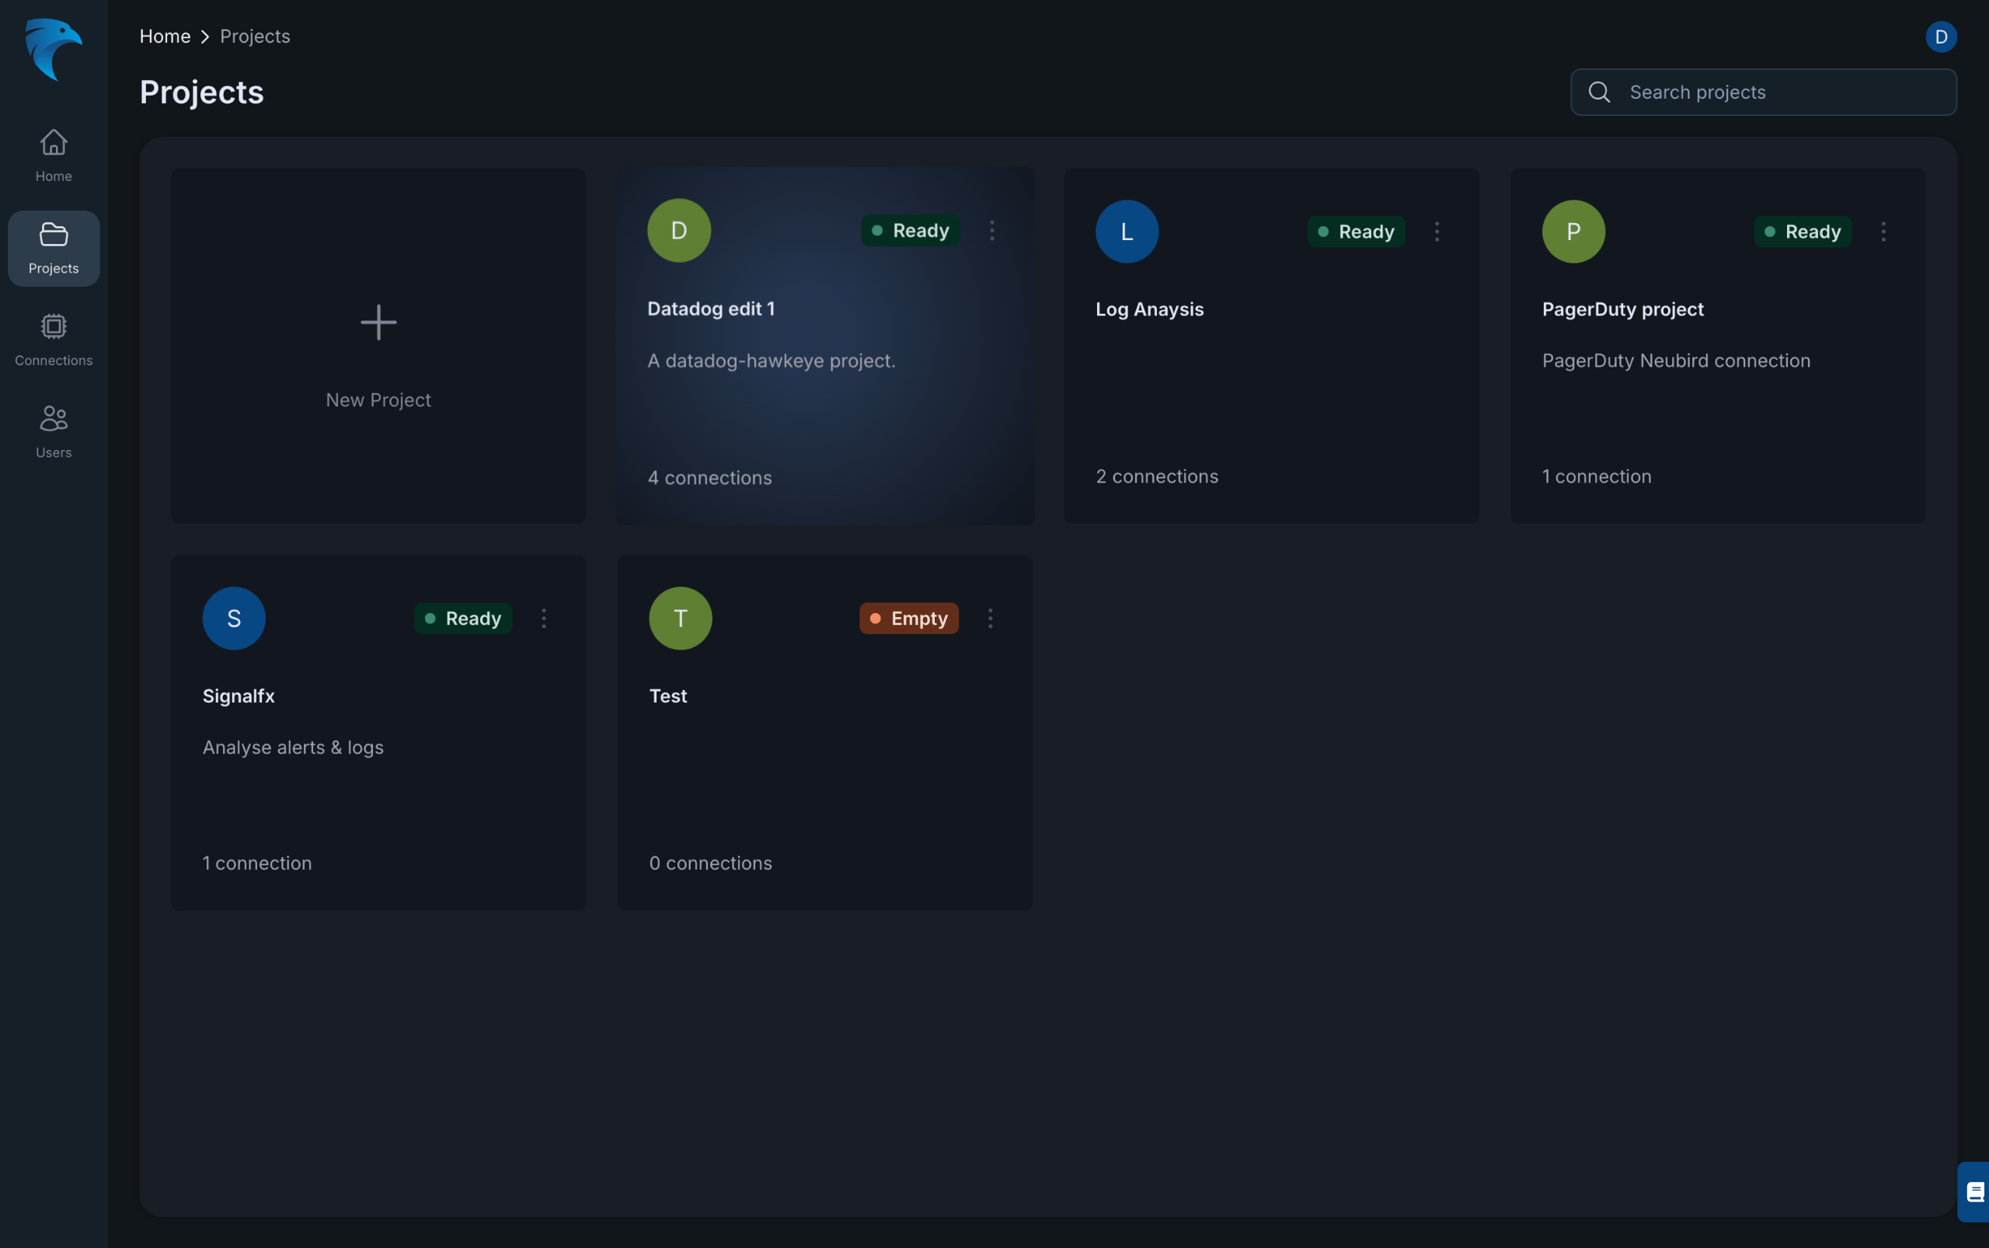Go to the Users sidebar icon
The image size is (1989, 1248).
coord(54,419)
